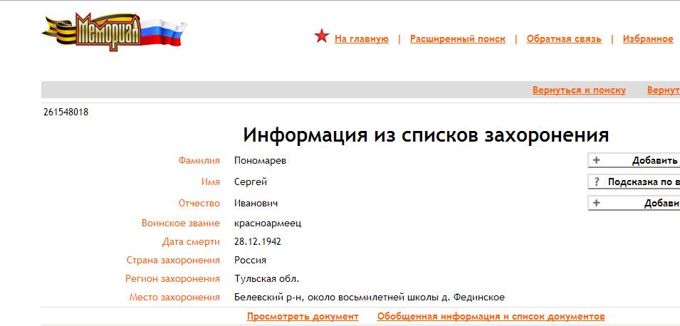Image resolution: width=680 pixels, height=326 pixels.
Task: Click Вернуться к поиску link
Action: [579, 90]
